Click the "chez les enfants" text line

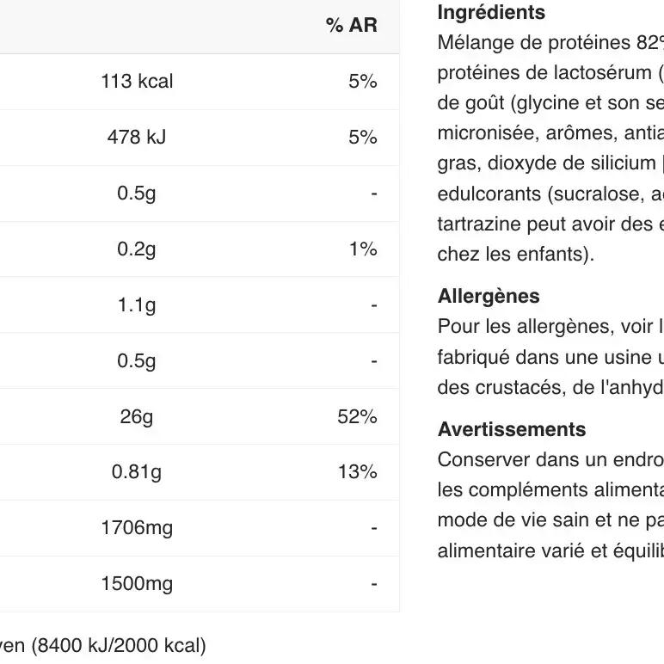point(515,255)
